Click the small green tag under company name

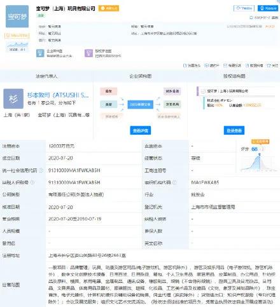41,15
